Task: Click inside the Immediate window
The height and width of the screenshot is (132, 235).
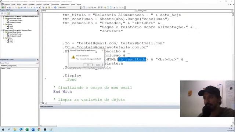Action: [x=109, y=117]
